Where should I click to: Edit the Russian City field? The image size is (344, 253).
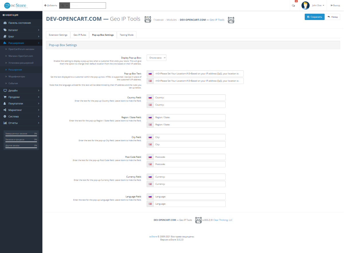pos(189,137)
